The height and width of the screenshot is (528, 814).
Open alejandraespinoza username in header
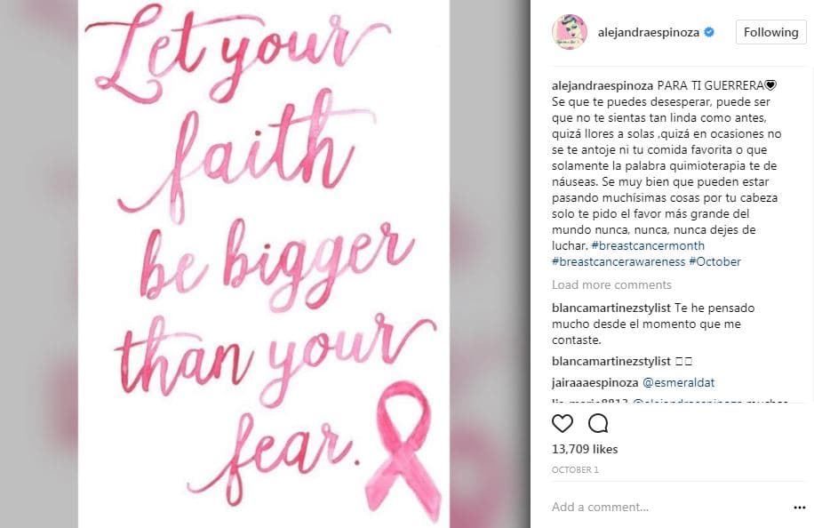(x=649, y=32)
